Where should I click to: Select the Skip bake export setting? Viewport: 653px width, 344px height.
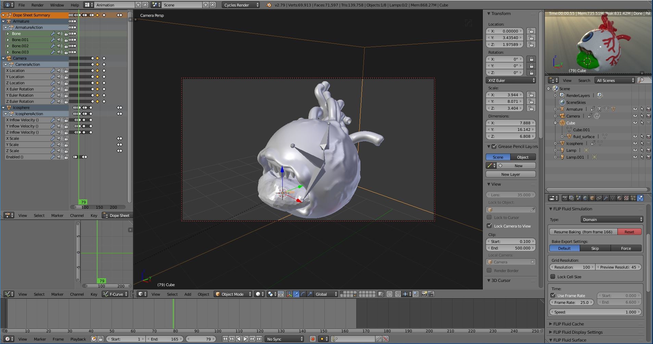point(595,248)
